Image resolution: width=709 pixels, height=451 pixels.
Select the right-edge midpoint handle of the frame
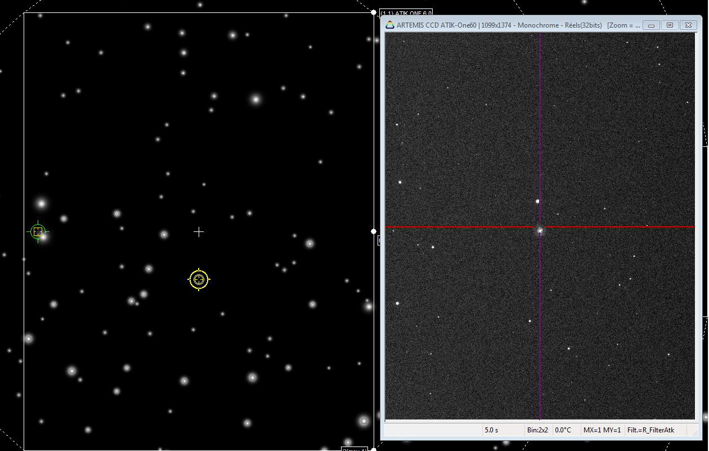tap(374, 231)
